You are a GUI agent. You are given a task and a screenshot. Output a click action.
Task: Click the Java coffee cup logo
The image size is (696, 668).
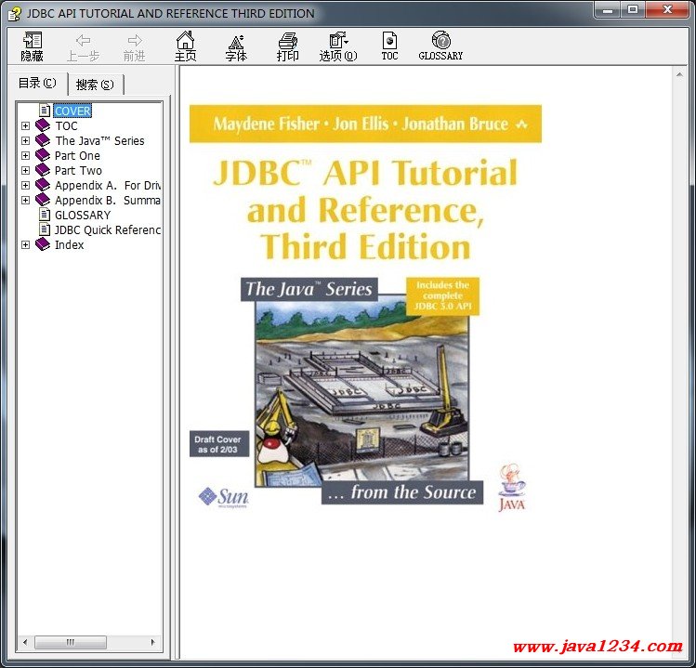pos(512,489)
